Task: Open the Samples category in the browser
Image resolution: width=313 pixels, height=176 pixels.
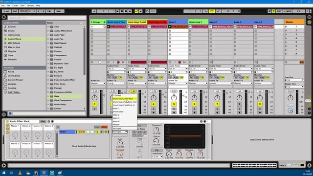Action: (12, 60)
